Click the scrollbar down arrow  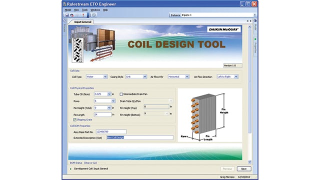249,162
